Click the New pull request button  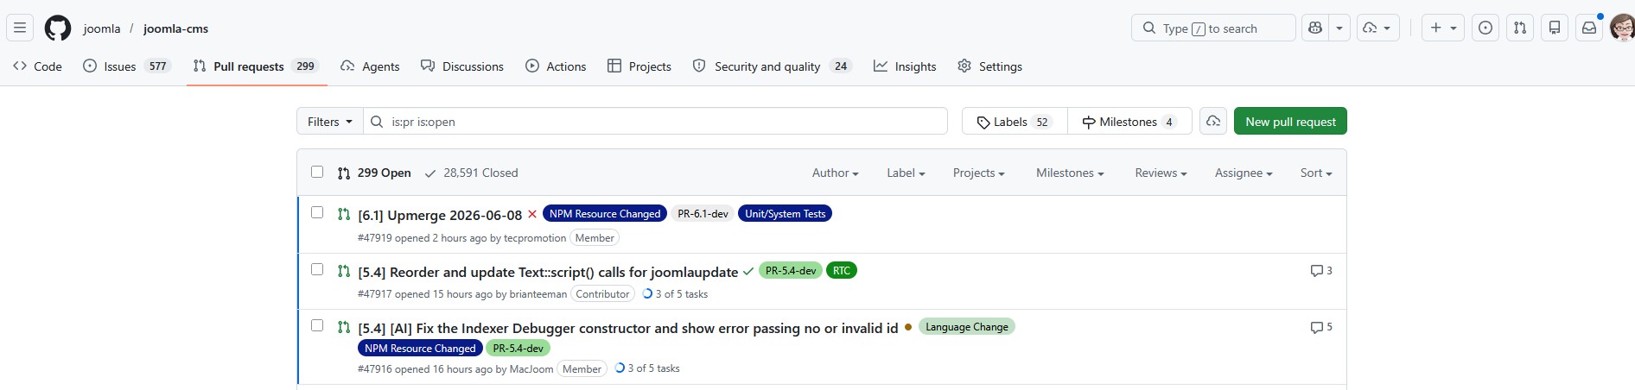1290,122
